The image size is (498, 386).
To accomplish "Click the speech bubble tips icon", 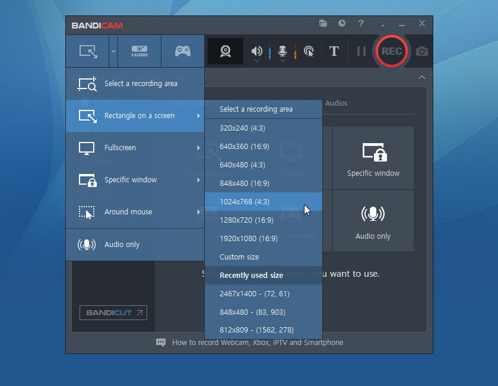I will 161,343.
